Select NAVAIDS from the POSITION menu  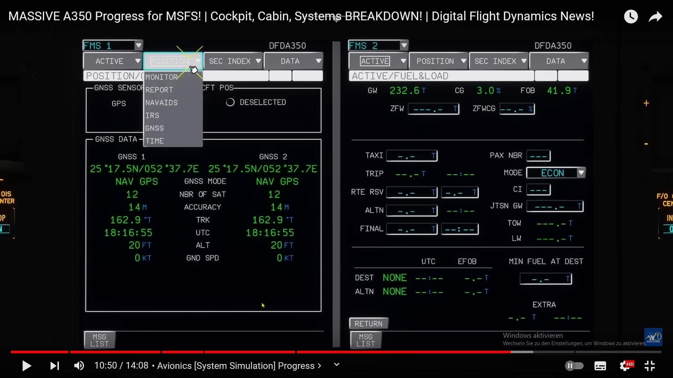point(162,103)
